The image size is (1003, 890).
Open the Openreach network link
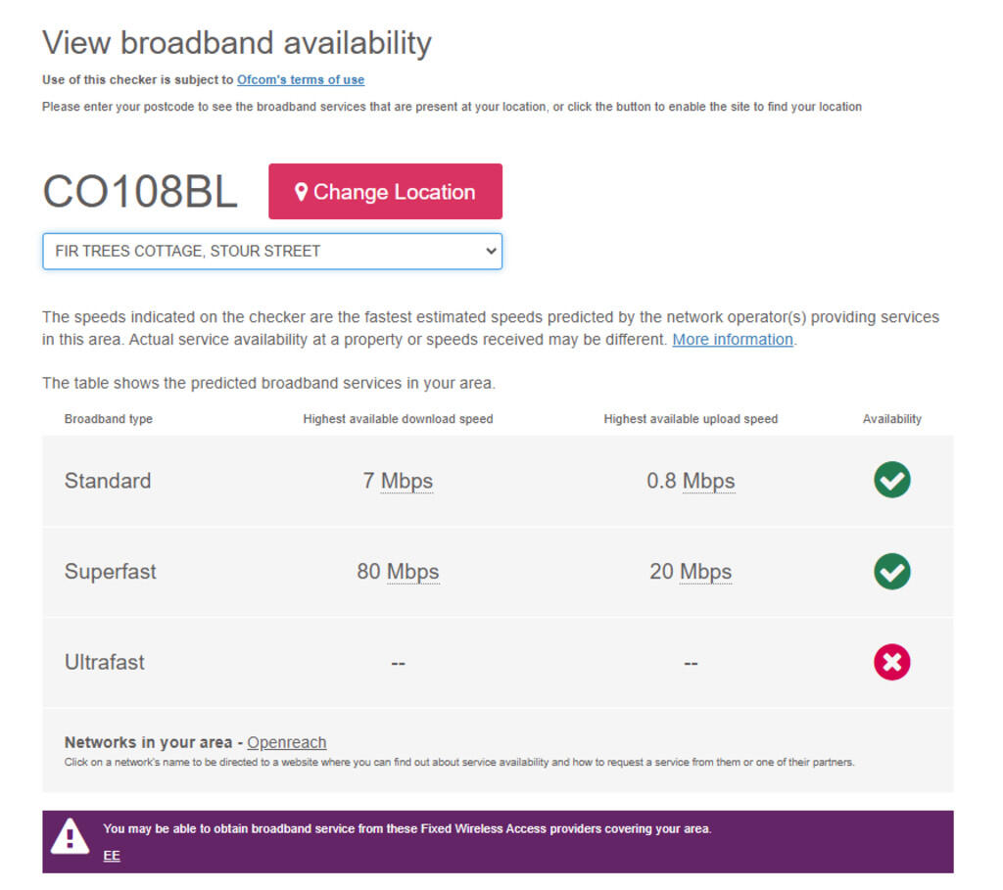(x=286, y=743)
